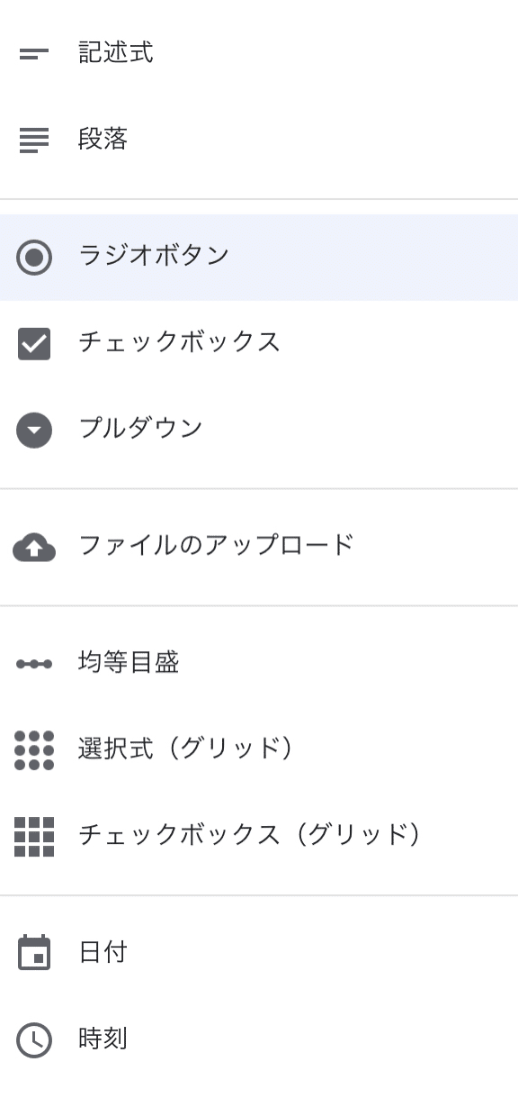The image size is (518, 1098).
Task: Choose 記述式 from the menu
Action: [x=117, y=53]
